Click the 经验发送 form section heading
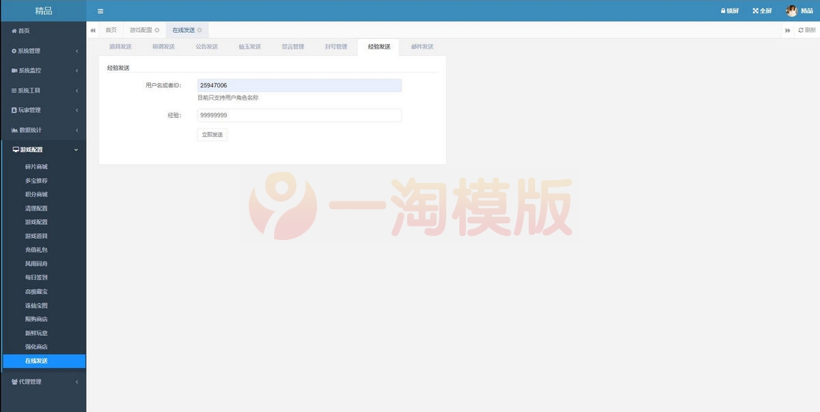 click(118, 68)
